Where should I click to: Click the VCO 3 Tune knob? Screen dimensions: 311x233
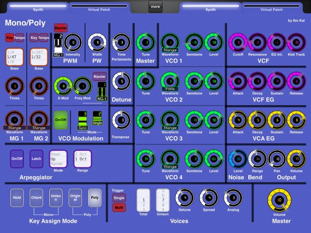coord(146,120)
